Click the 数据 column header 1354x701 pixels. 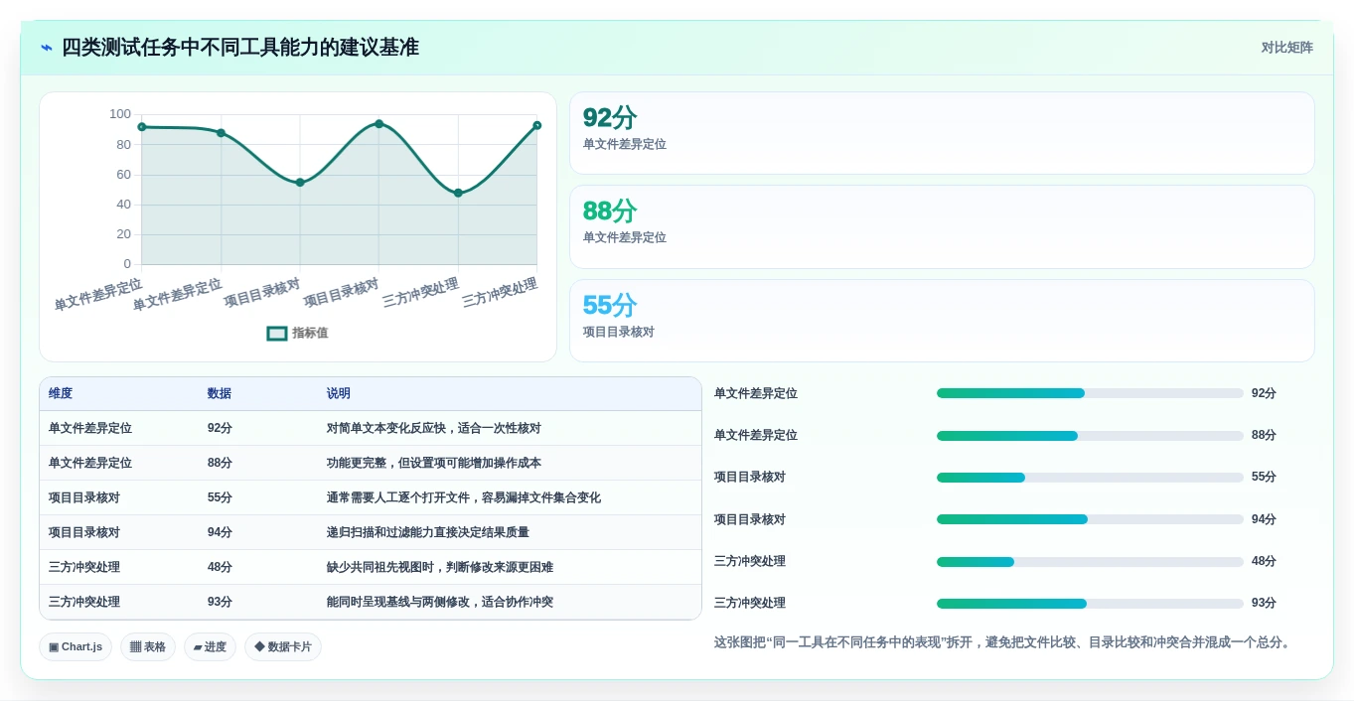tap(220, 394)
